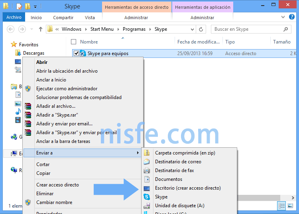This screenshot has height=214, width=299.
Task: Switch to details view icon in status bar
Action: pos(281,206)
